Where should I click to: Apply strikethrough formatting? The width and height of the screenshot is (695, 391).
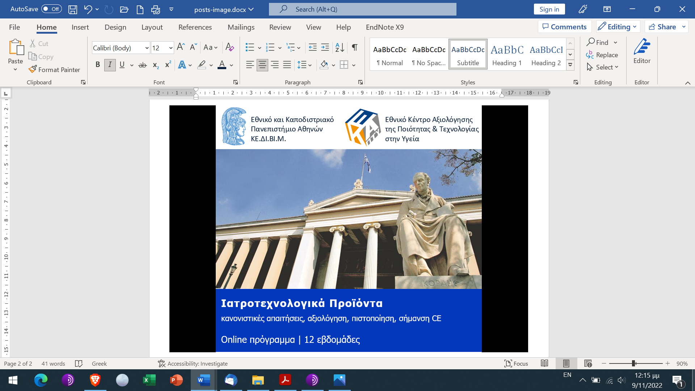click(x=143, y=65)
